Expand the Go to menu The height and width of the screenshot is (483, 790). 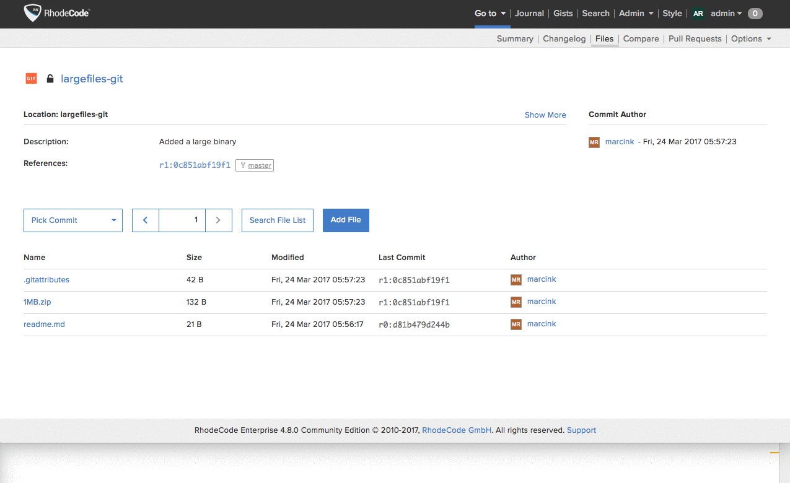coord(491,14)
